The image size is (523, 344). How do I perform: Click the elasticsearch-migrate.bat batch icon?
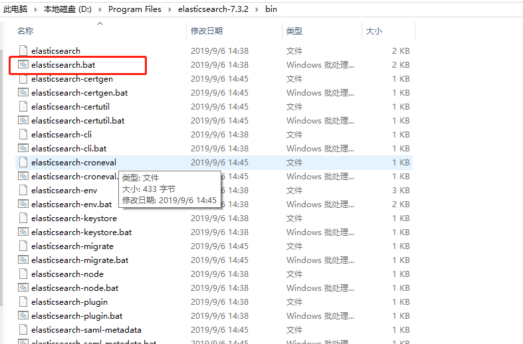[23, 260]
